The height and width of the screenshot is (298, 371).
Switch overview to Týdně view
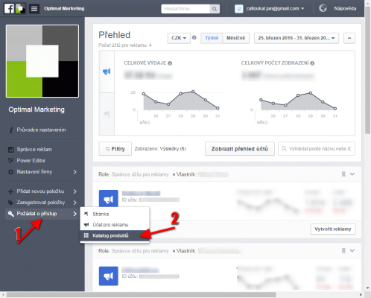pos(212,38)
